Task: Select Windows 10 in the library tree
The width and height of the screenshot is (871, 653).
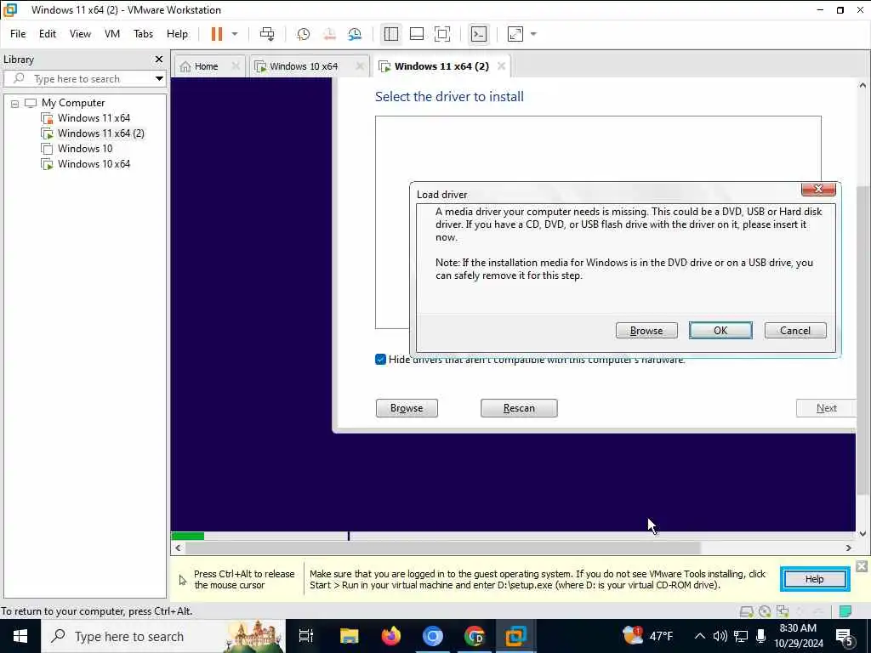Action: click(x=84, y=149)
